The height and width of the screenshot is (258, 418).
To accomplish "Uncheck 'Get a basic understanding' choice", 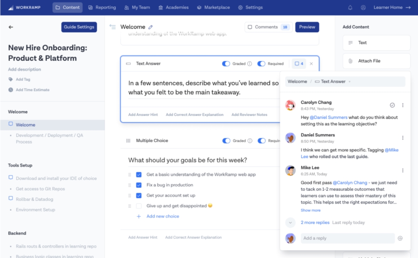I will click(139, 175).
